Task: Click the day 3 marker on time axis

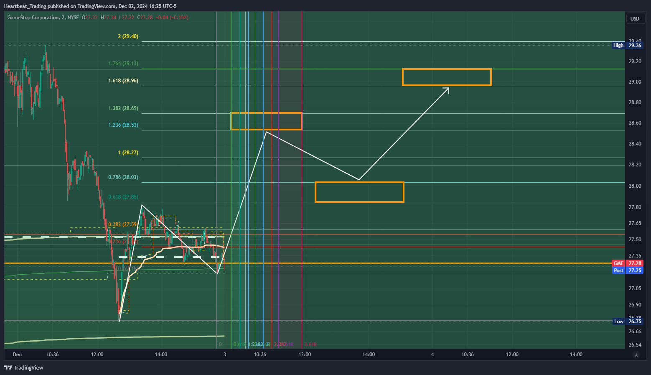Action: [x=225, y=355]
